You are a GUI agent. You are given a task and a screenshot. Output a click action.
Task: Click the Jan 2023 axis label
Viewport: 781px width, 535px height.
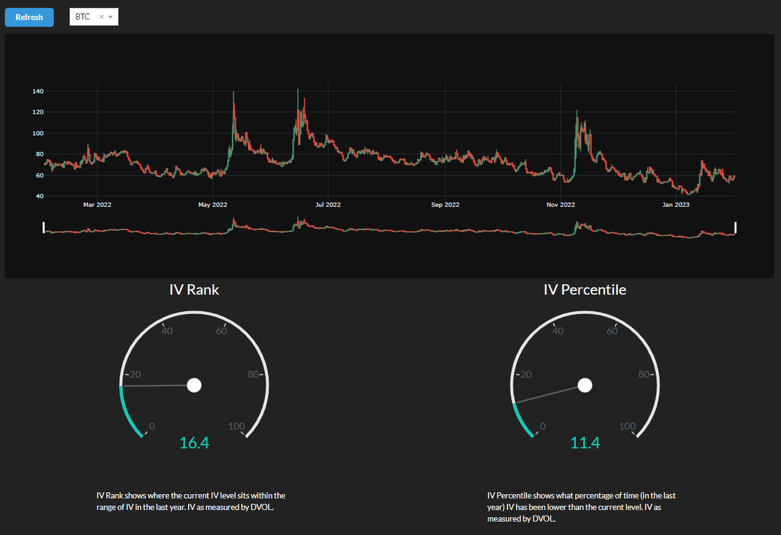point(676,204)
